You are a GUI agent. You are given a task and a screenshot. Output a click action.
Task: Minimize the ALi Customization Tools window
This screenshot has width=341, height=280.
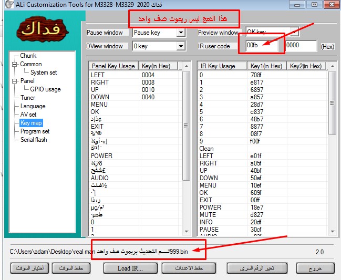297,4
